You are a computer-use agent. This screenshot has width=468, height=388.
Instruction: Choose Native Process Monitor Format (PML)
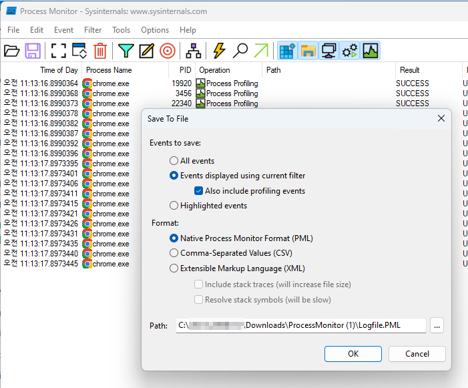tap(174, 238)
